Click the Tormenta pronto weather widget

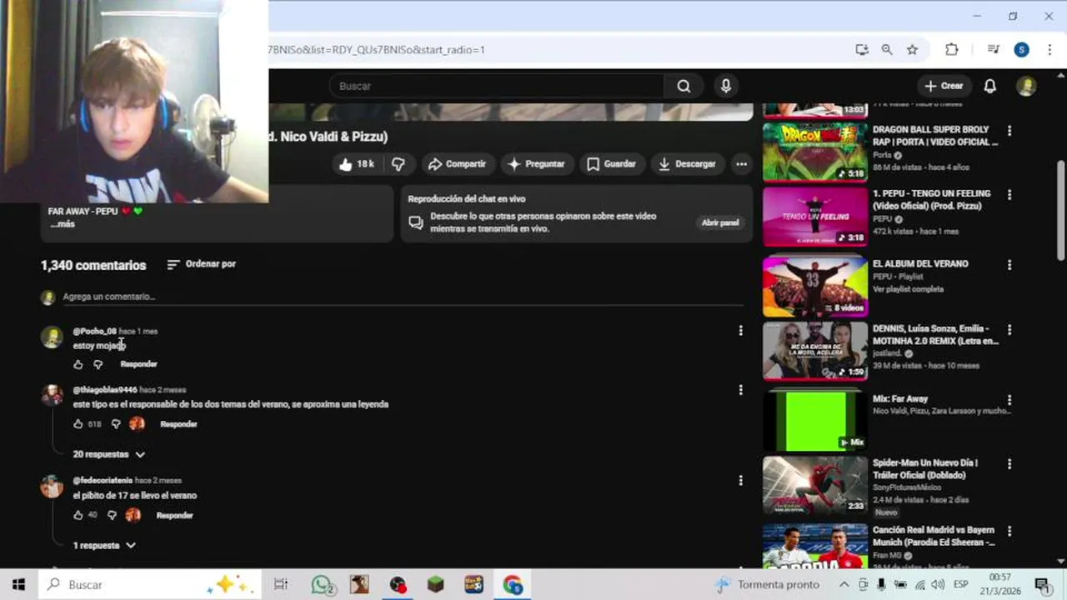[768, 584]
